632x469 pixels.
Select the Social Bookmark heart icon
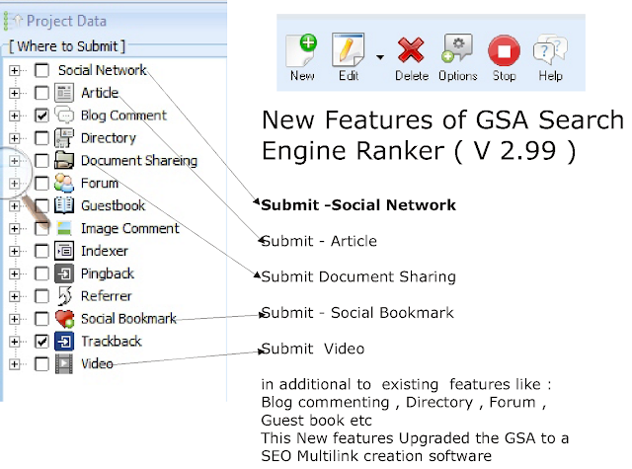pyautogui.click(x=64, y=319)
